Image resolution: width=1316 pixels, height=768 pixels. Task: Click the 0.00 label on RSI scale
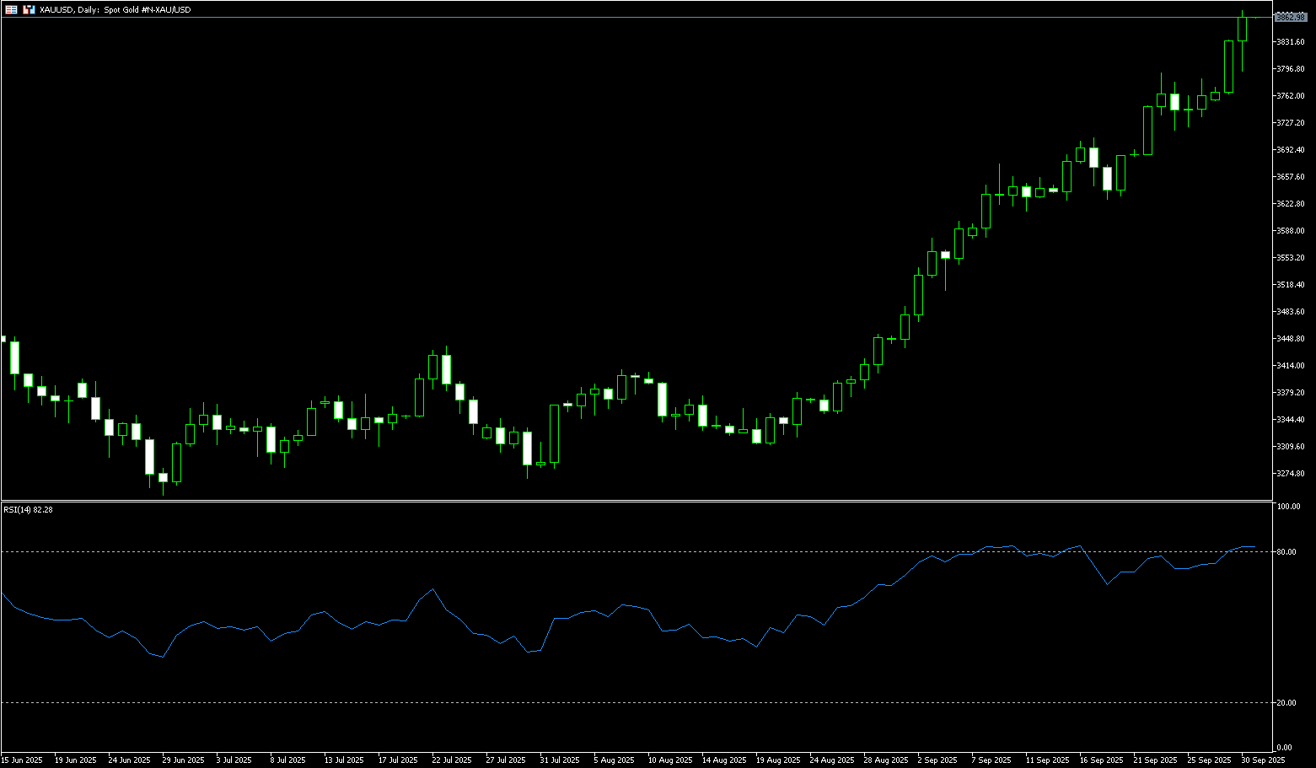click(1284, 748)
